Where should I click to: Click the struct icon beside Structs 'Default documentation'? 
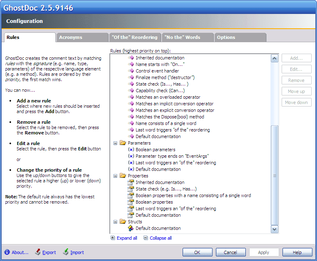pyautogui.click(x=131, y=228)
